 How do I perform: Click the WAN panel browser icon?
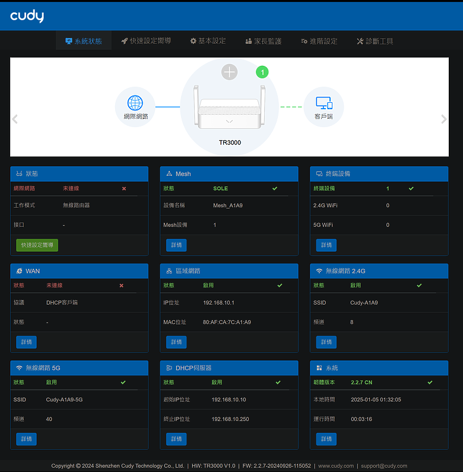point(19,271)
